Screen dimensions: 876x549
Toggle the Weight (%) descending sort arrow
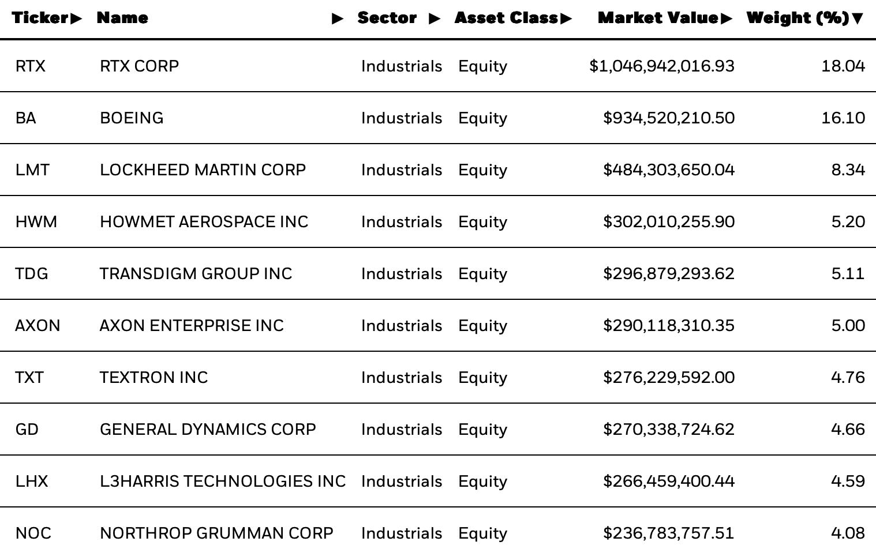858,18
